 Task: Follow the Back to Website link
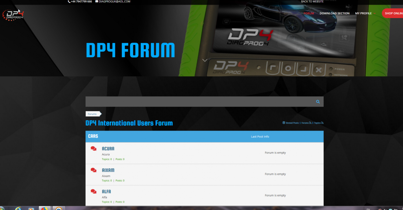pyautogui.click(x=312, y=1)
